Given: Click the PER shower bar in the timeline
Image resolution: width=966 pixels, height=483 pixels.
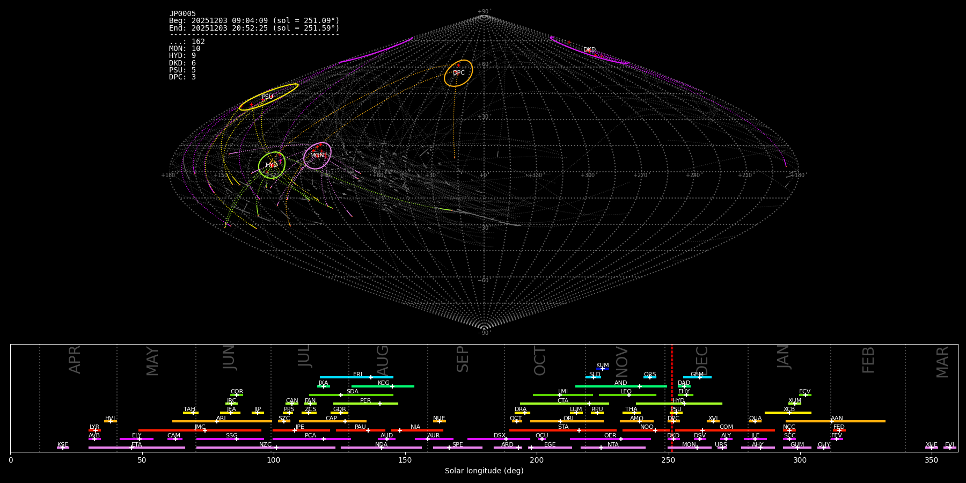Looking at the screenshot, I should (x=365, y=404).
